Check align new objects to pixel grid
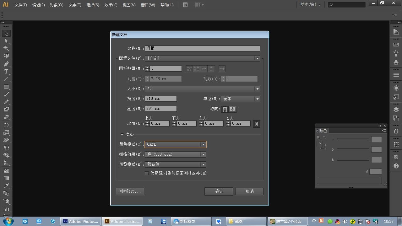402x226 pixels. tap(147, 173)
